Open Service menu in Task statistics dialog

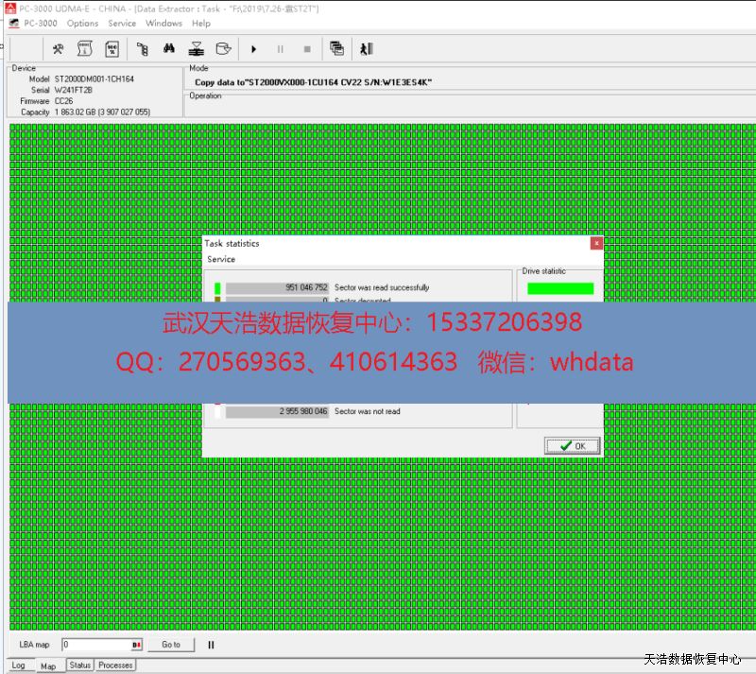[x=221, y=259]
